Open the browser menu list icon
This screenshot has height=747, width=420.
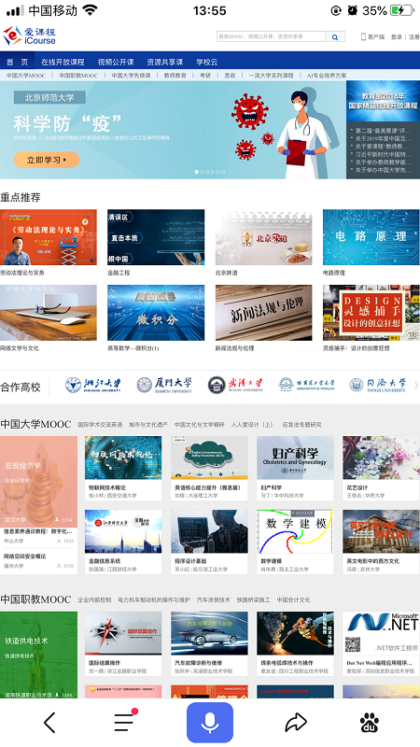[x=126, y=721]
